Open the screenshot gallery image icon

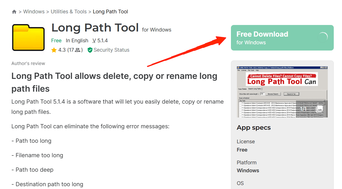pyautogui.click(x=319, y=109)
